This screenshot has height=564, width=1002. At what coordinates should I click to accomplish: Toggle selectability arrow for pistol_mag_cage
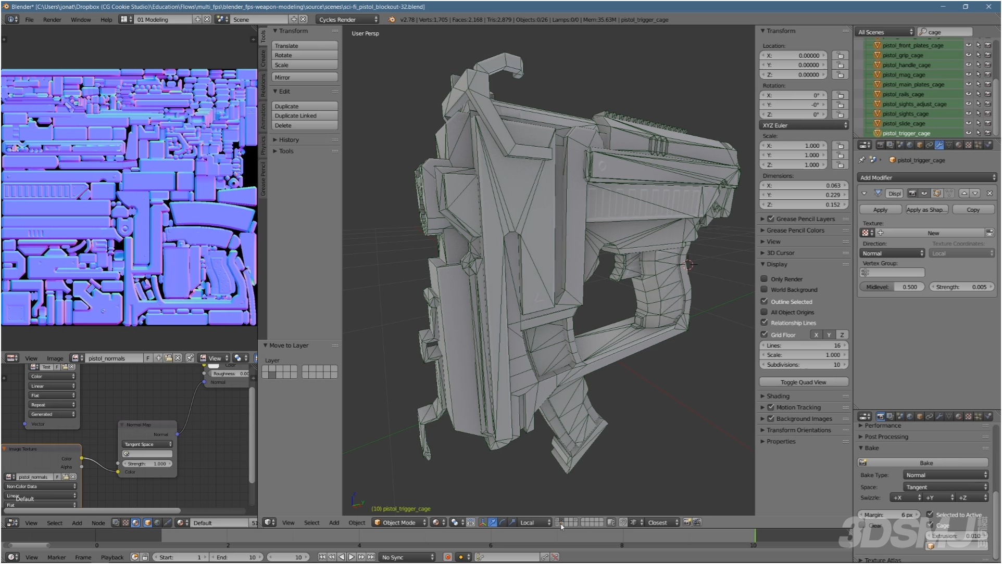978,75
